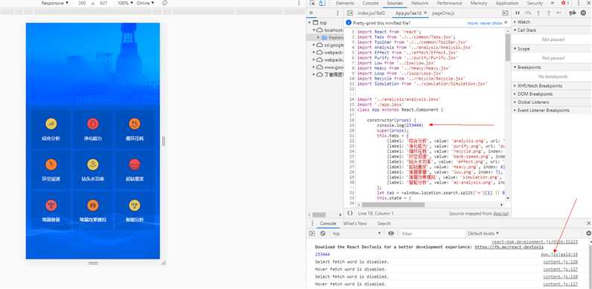The height and width of the screenshot is (289, 592).
Task: Open the rotate screen icon in device toolbar
Action: pos(165,3)
